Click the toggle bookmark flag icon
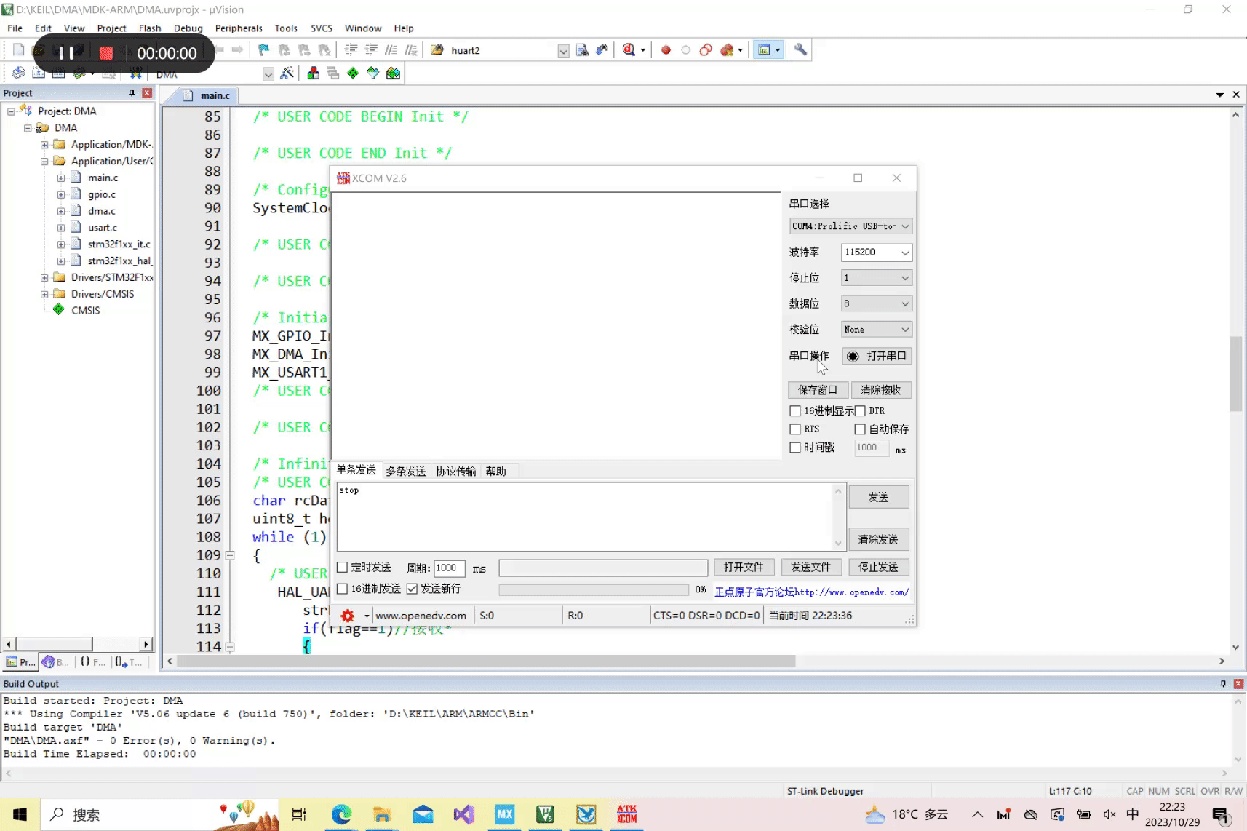The height and width of the screenshot is (831, 1247). click(x=263, y=50)
